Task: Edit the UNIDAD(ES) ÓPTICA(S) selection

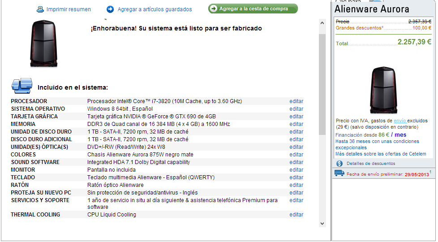Action: (x=296, y=147)
